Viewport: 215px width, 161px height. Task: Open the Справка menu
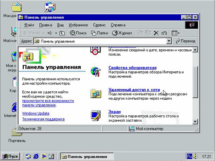click(x=118, y=25)
